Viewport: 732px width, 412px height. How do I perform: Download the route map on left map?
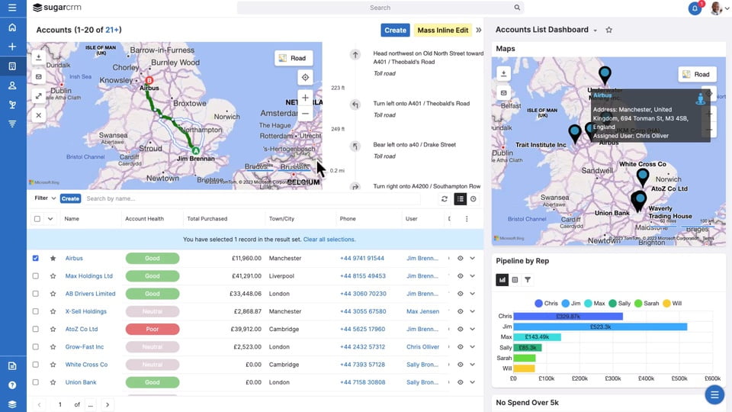click(39, 57)
